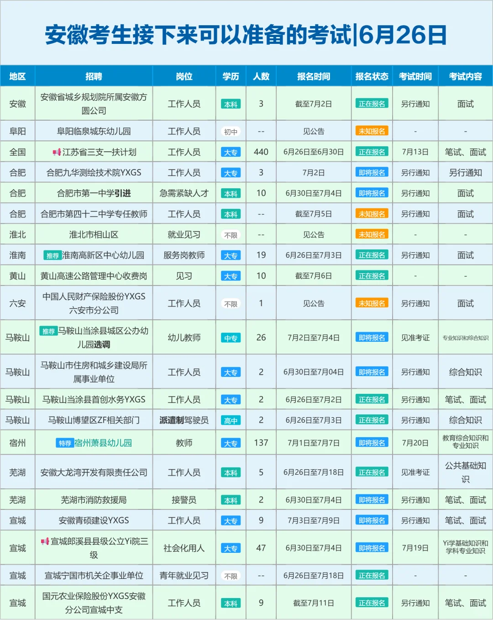Click 安徽青硕建设YXGS entry

[94, 521]
